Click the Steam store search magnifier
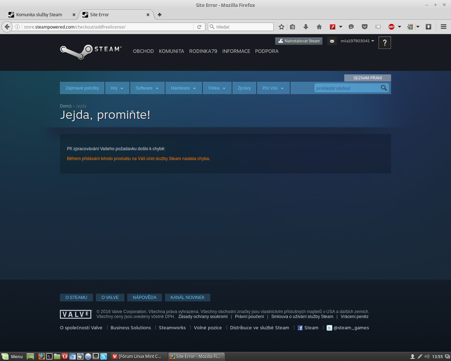 tap(384, 88)
